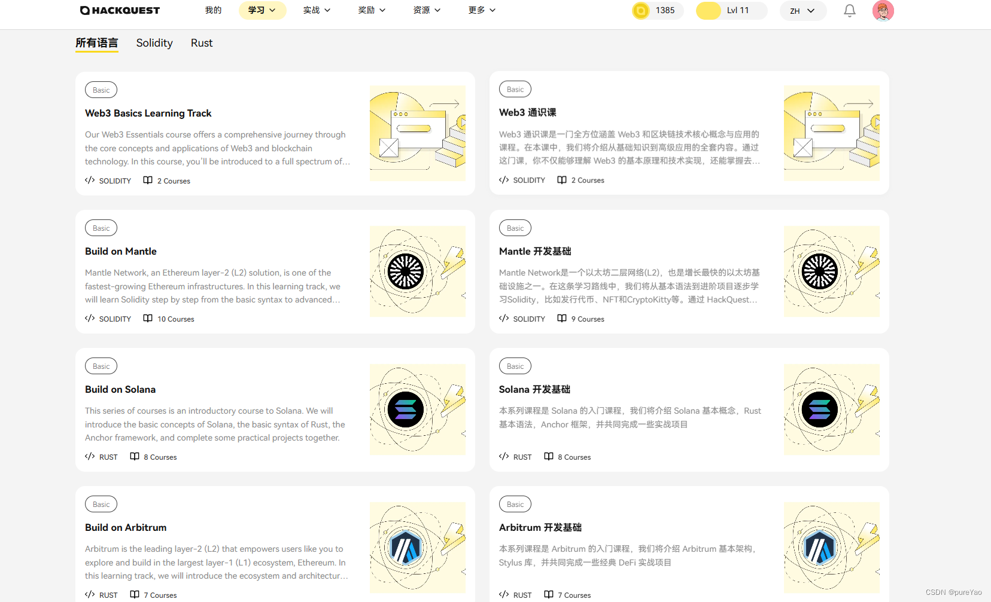Viewport: 991px width, 602px height.
Task: Open the Build on Solana title
Action: coord(120,389)
